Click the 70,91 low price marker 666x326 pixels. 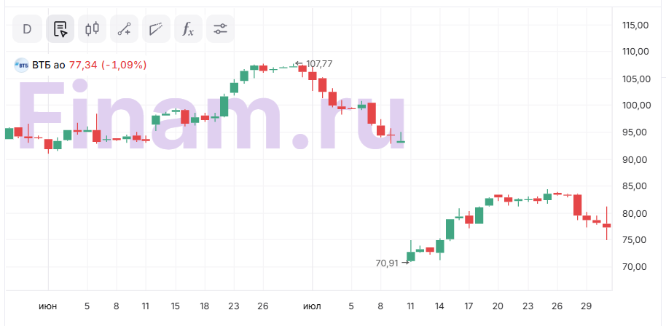387,263
